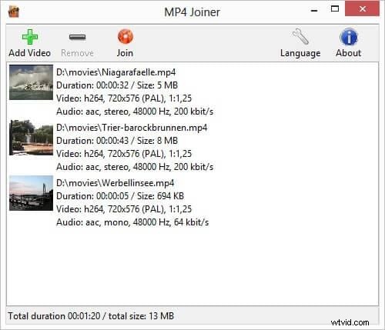Click file path D:\movies\Trier-barockbrunnen.mp4
The height and width of the screenshot is (330, 385).
click(132, 128)
